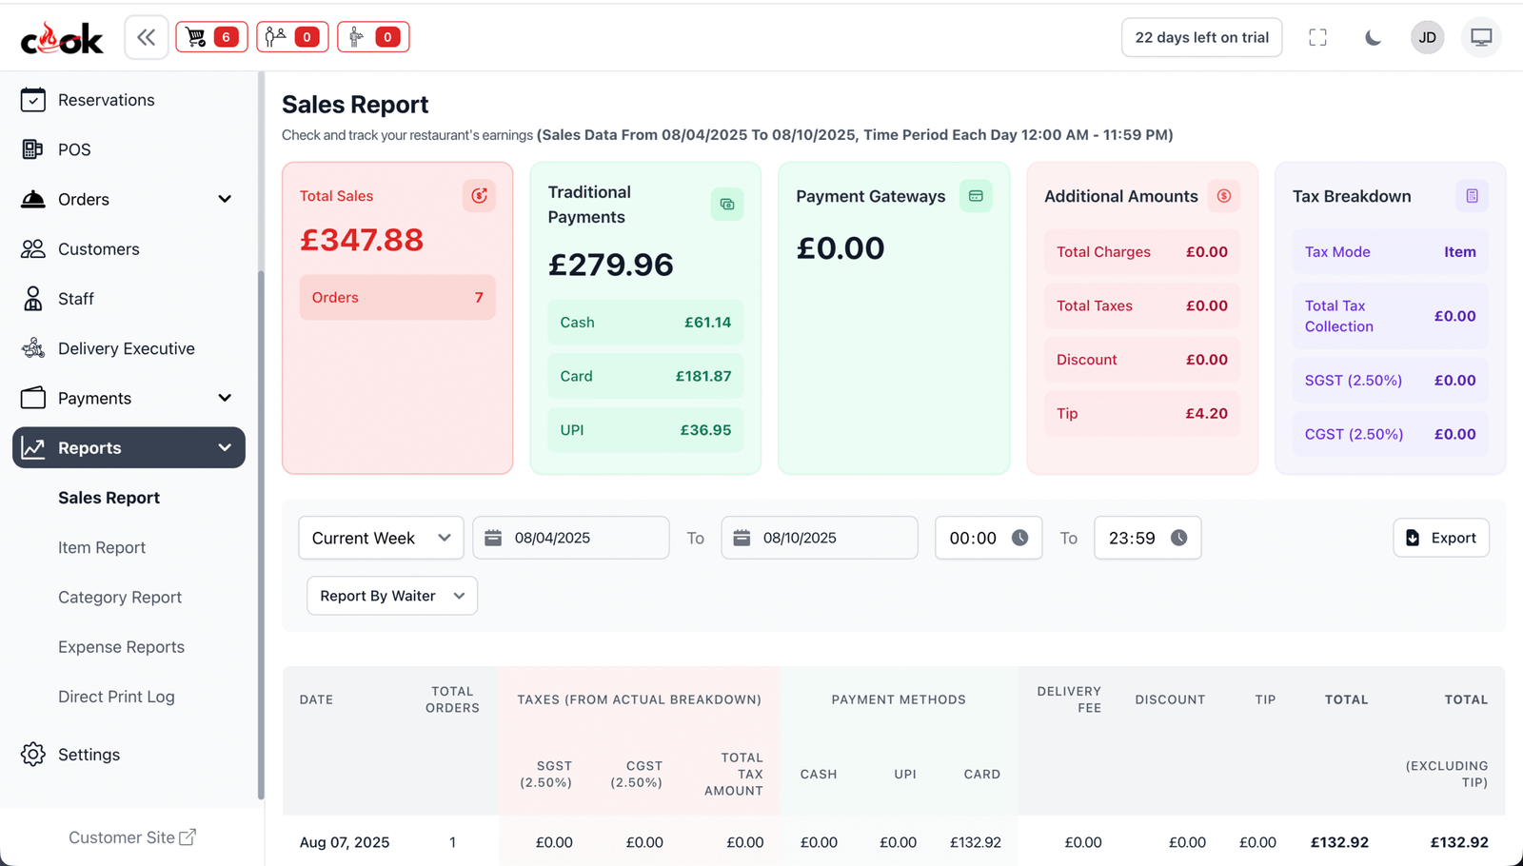This screenshot has width=1523, height=866.
Task: Open the Report By Waiter dropdown
Action: 391,596
